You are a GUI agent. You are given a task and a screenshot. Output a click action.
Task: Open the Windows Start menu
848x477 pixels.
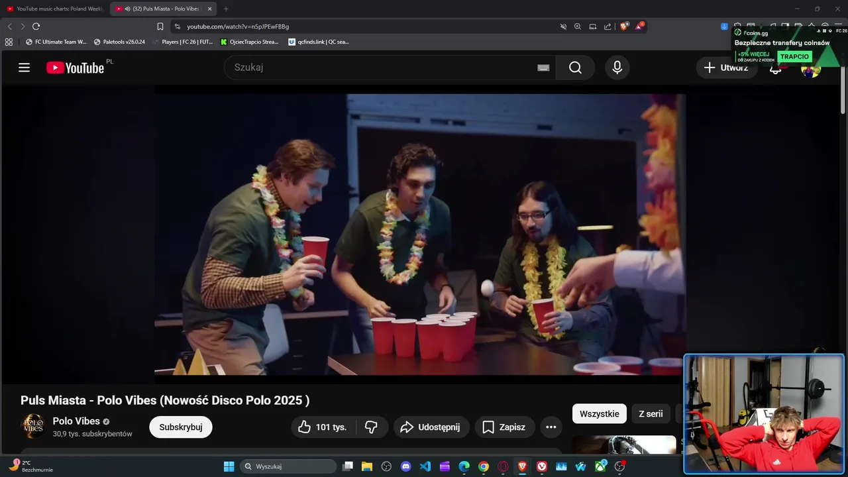tap(229, 466)
